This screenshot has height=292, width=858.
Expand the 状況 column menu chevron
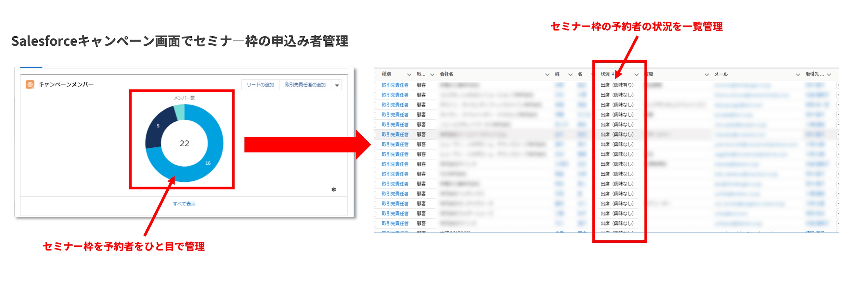[x=636, y=74]
